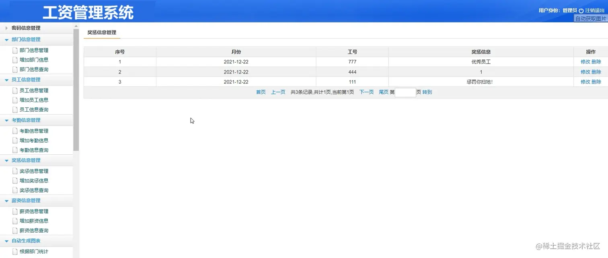Click the page number input field
The image size is (608, 258).
point(405,92)
